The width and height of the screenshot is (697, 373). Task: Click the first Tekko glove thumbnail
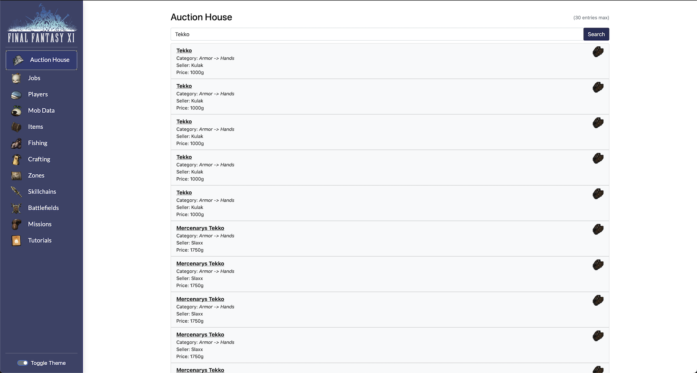[x=598, y=52]
